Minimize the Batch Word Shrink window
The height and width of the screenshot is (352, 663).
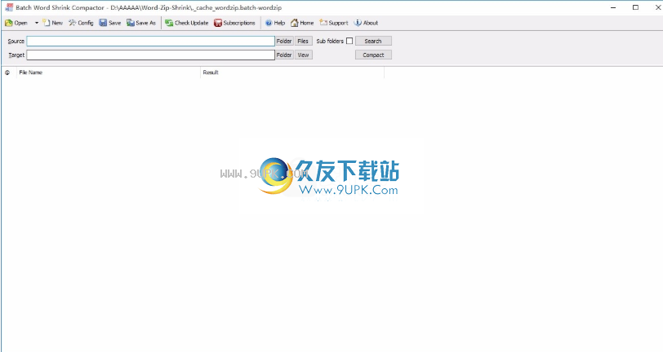coord(613,7)
